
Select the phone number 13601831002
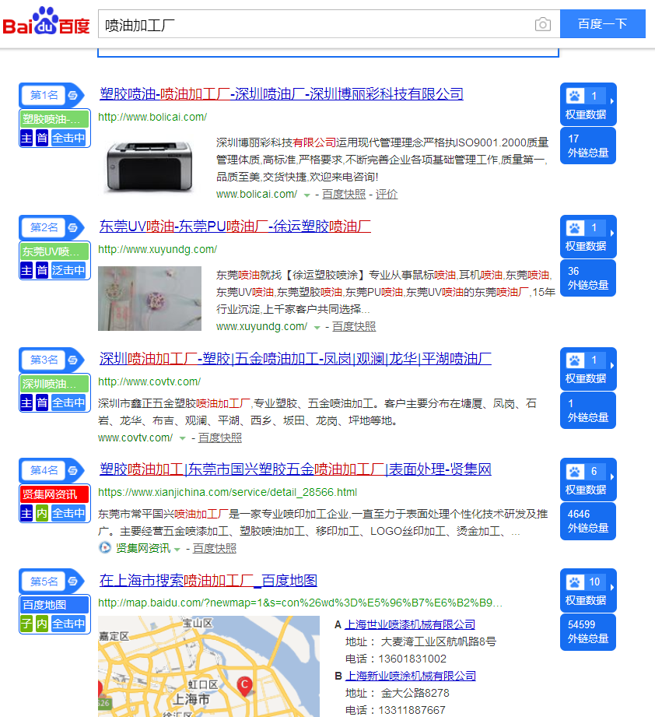click(x=412, y=659)
